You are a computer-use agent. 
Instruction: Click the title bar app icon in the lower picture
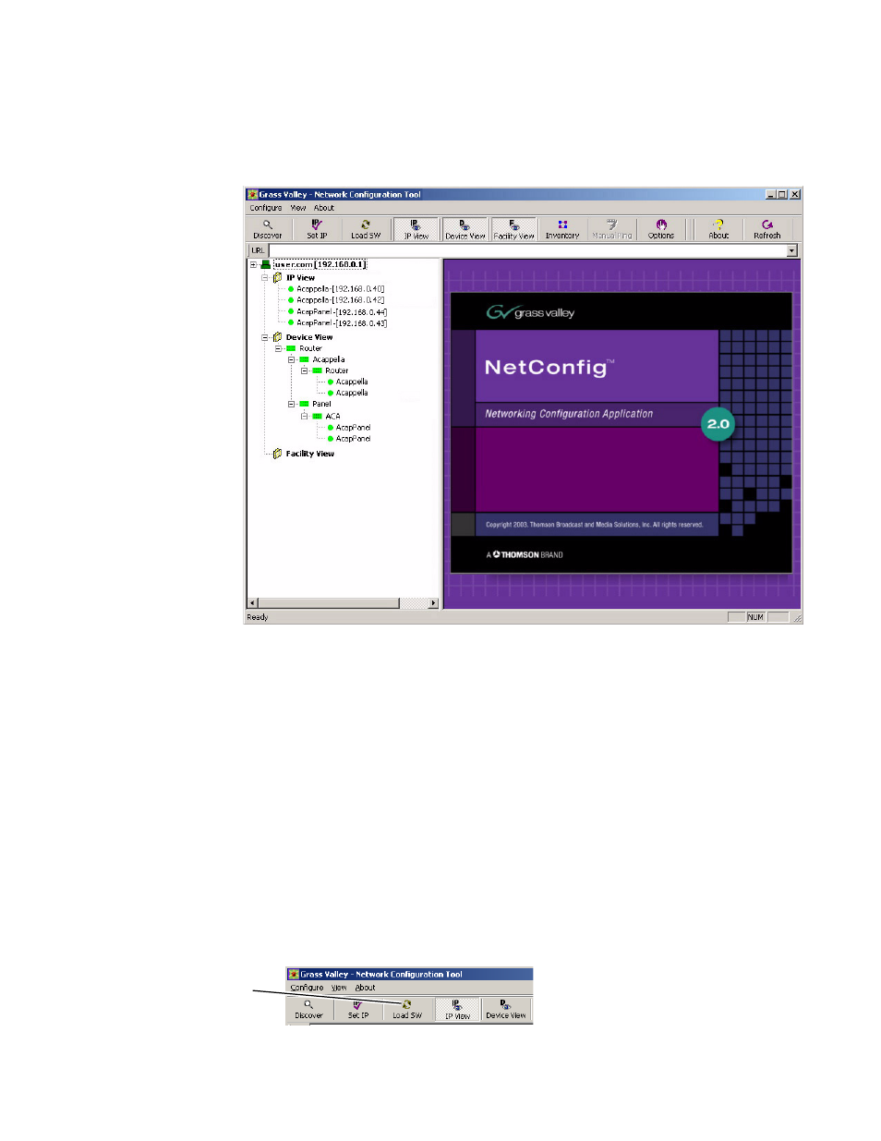294,974
